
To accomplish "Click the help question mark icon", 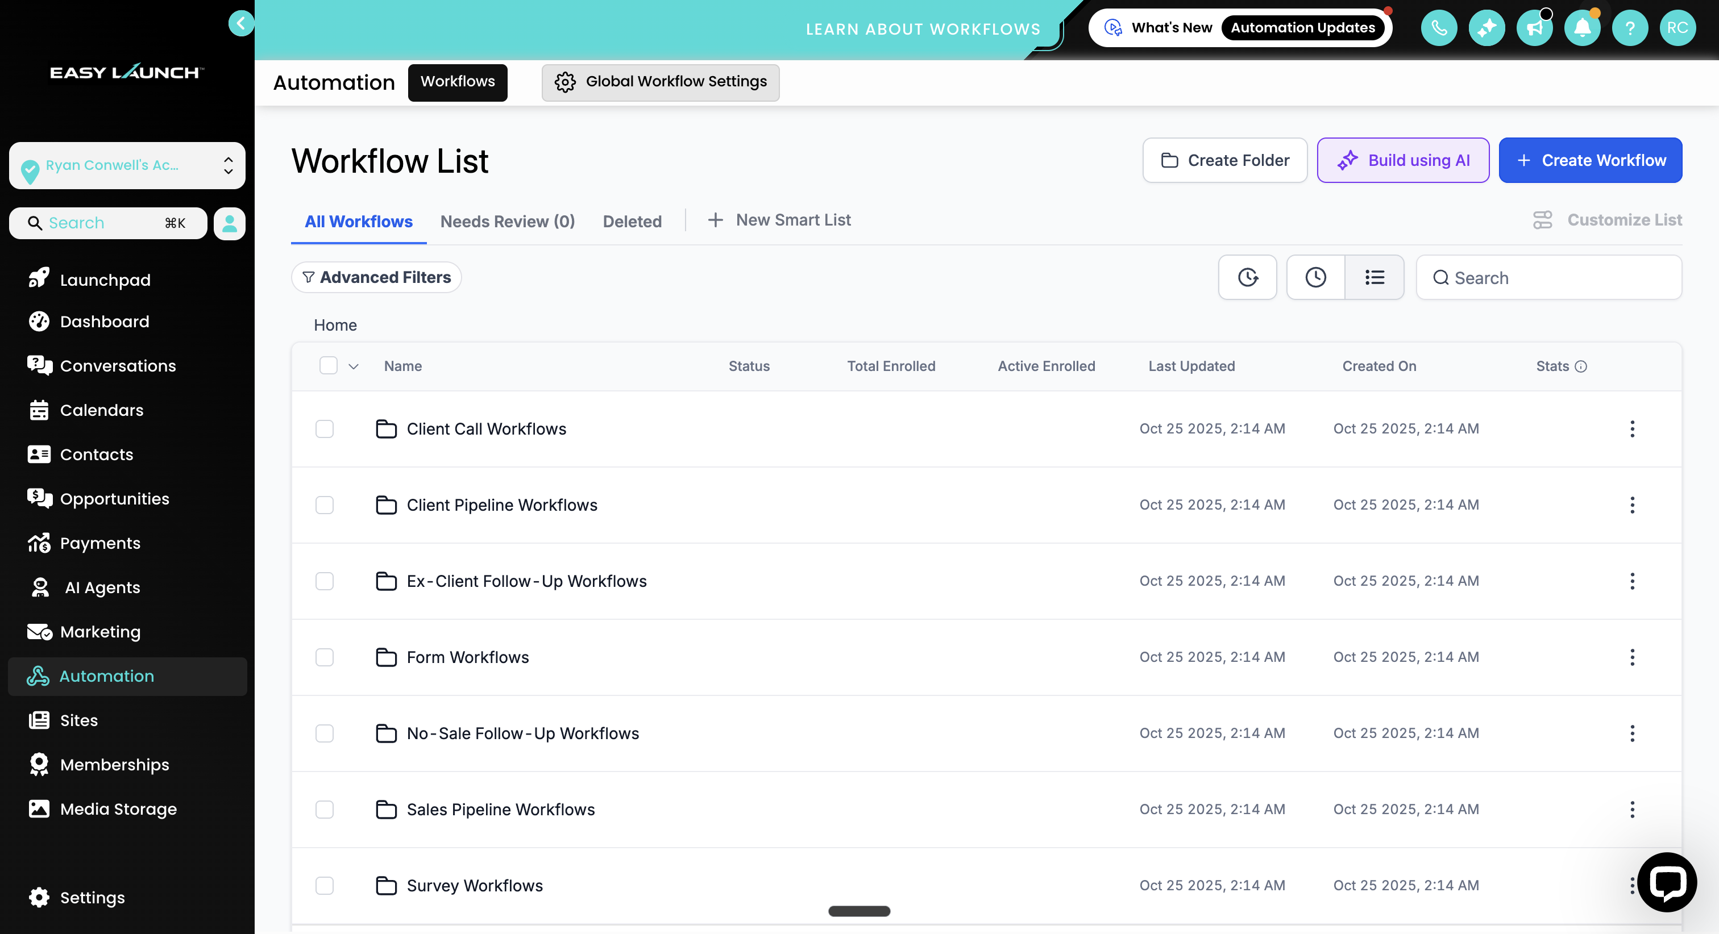I will click(1630, 28).
